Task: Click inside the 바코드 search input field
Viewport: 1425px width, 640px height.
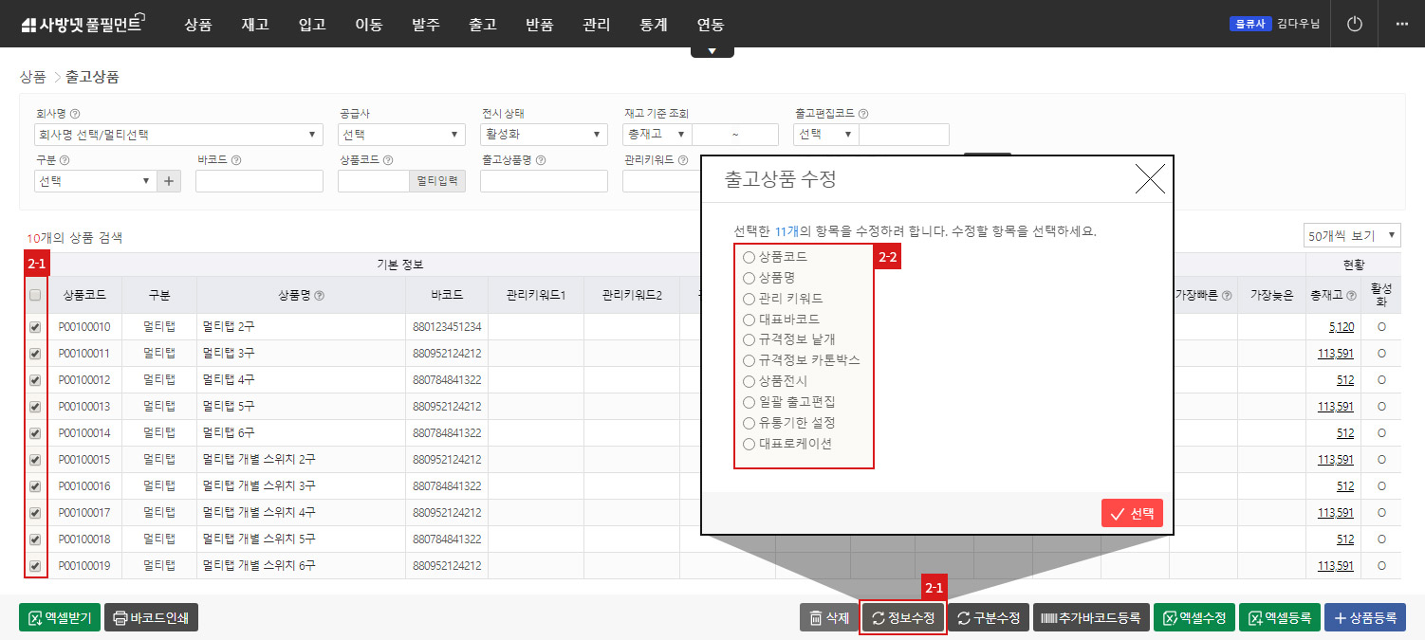Action: (x=258, y=180)
